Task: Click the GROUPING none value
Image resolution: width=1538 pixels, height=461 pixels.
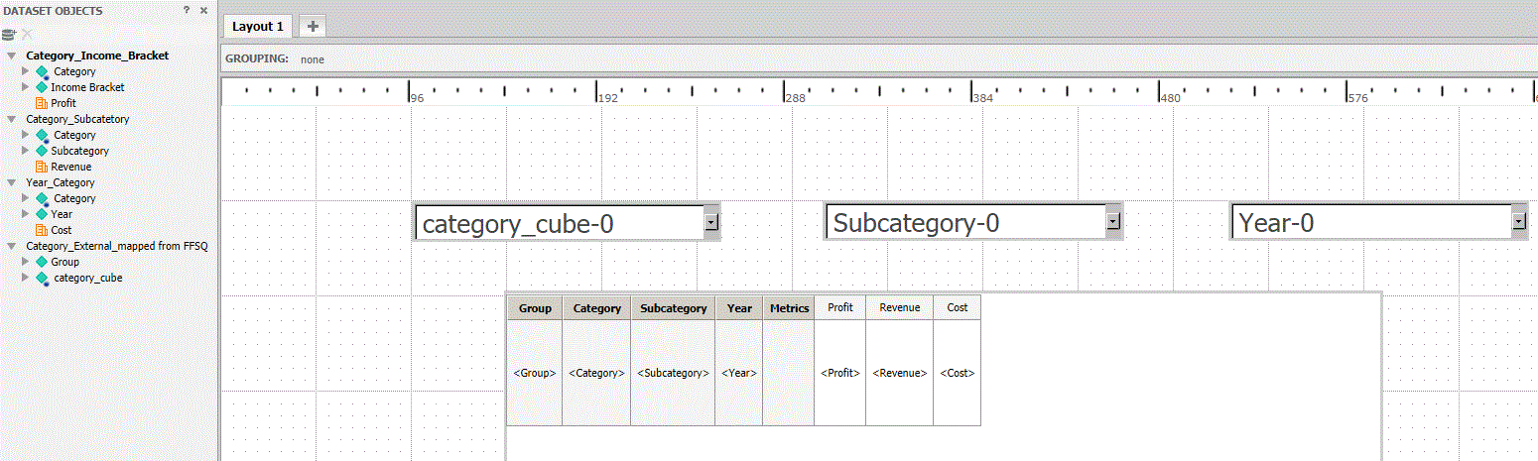Action: click(313, 59)
